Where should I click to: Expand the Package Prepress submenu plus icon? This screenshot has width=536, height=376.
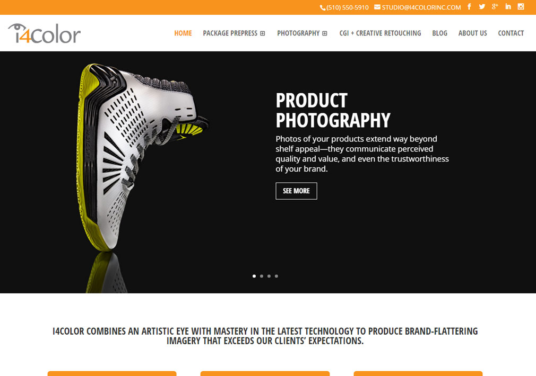pos(263,33)
